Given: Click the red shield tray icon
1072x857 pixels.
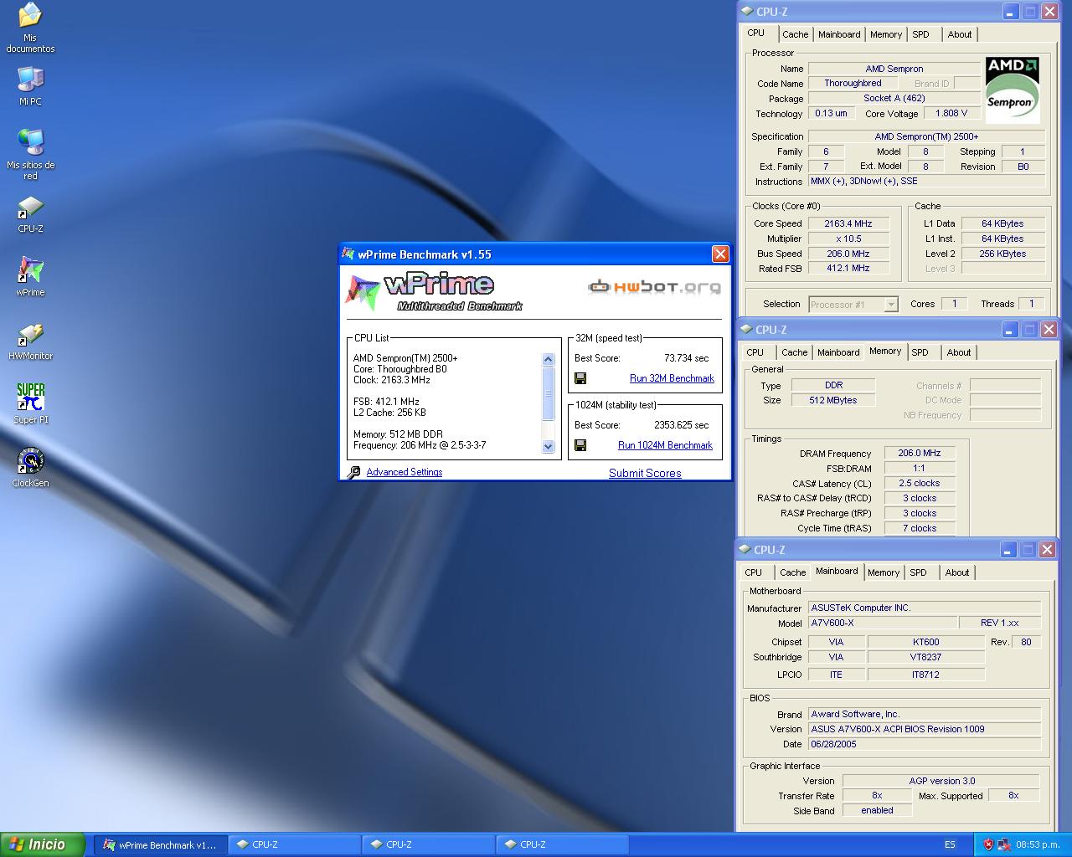Looking at the screenshot, I should [988, 844].
